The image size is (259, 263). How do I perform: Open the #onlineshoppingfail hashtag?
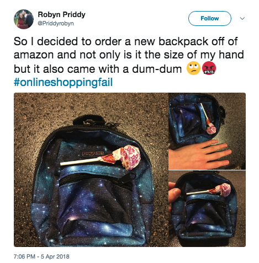(63, 82)
